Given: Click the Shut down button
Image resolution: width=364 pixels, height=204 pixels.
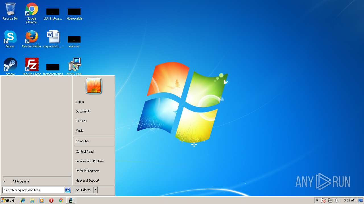Looking at the screenshot, I should coord(83,190).
